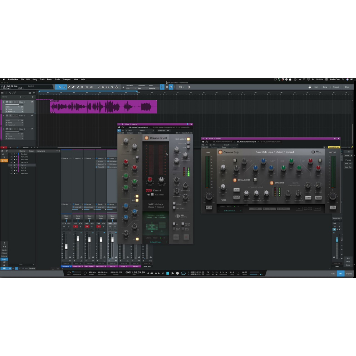Open the Song menu
This screenshot has width=356, height=356.
tap(35, 80)
